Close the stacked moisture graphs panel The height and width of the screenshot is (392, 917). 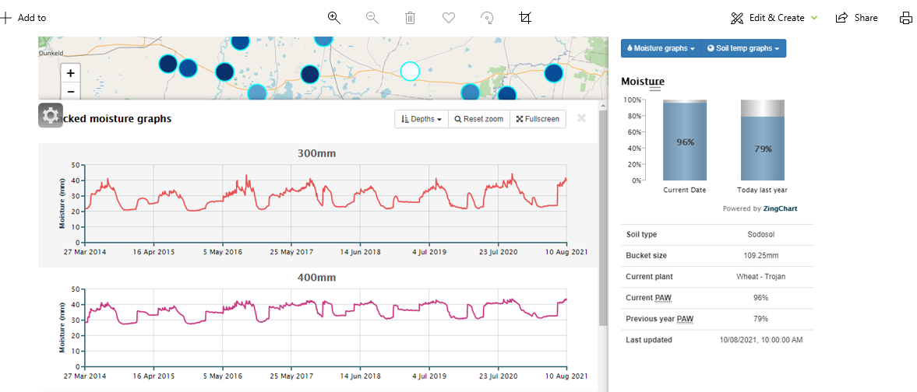581,118
